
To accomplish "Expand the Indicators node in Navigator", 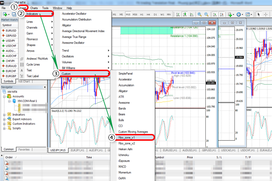I will pos(4,114).
